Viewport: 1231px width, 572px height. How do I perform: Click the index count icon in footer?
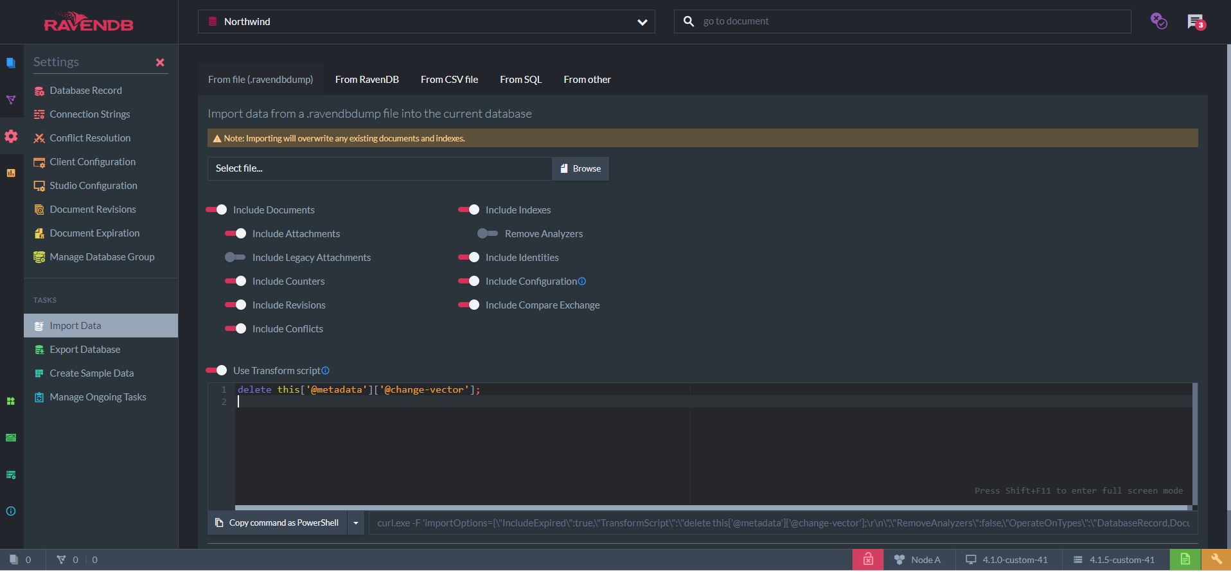(x=61, y=560)
